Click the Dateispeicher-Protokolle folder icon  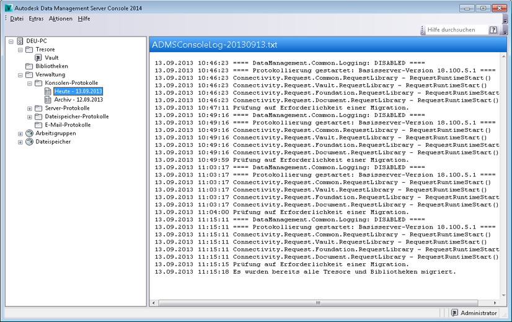point(38,116)
